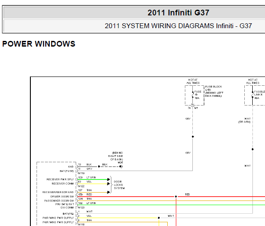The width and height of the screenshot is (265, 226).
Task: Click the '(BEHIND LEFT KICK PANEL)' note
Action: 214,95
